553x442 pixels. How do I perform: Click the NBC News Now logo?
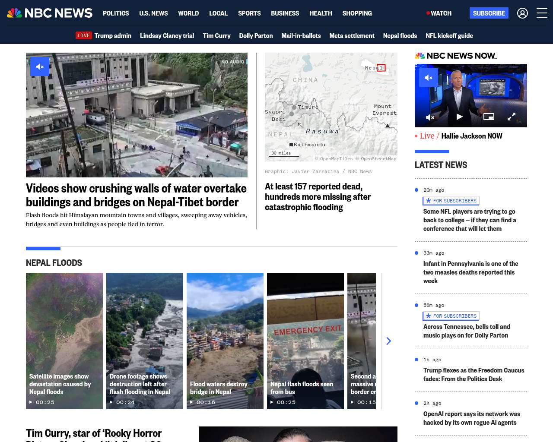pos(456,56)
